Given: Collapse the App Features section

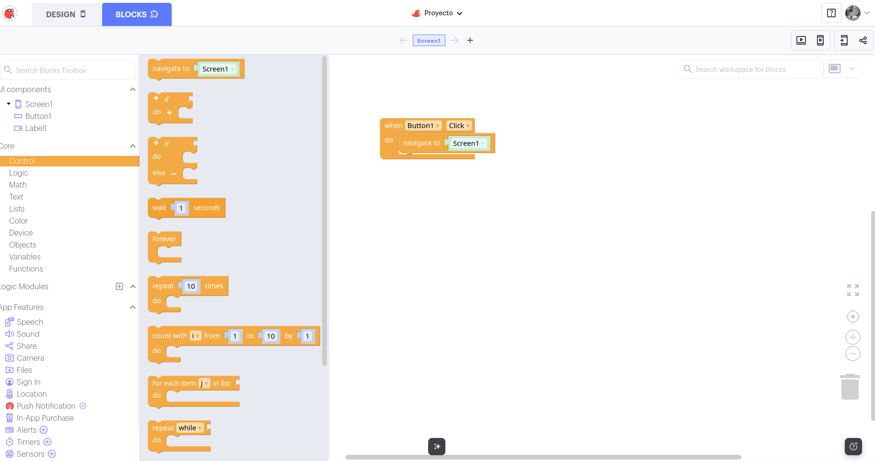Looking at the screenshot, I should click(133, 307).
